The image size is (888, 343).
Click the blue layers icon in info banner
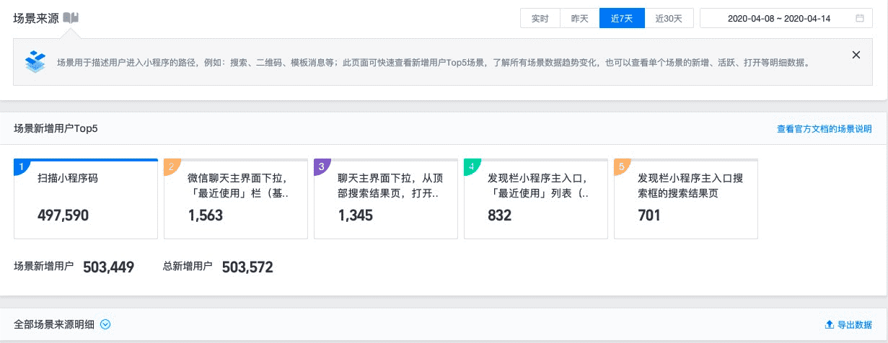(35, 61)
